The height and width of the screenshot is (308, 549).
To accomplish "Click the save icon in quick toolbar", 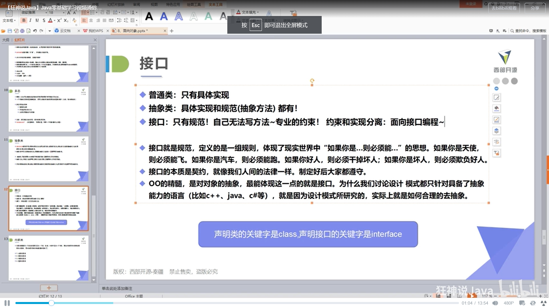I will [10, 31].
